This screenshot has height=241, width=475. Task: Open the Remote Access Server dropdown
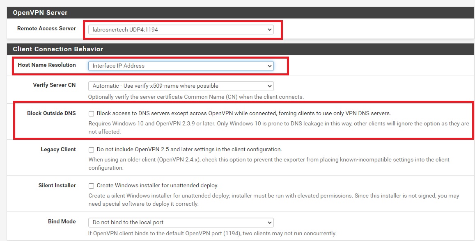click(181, 30)
